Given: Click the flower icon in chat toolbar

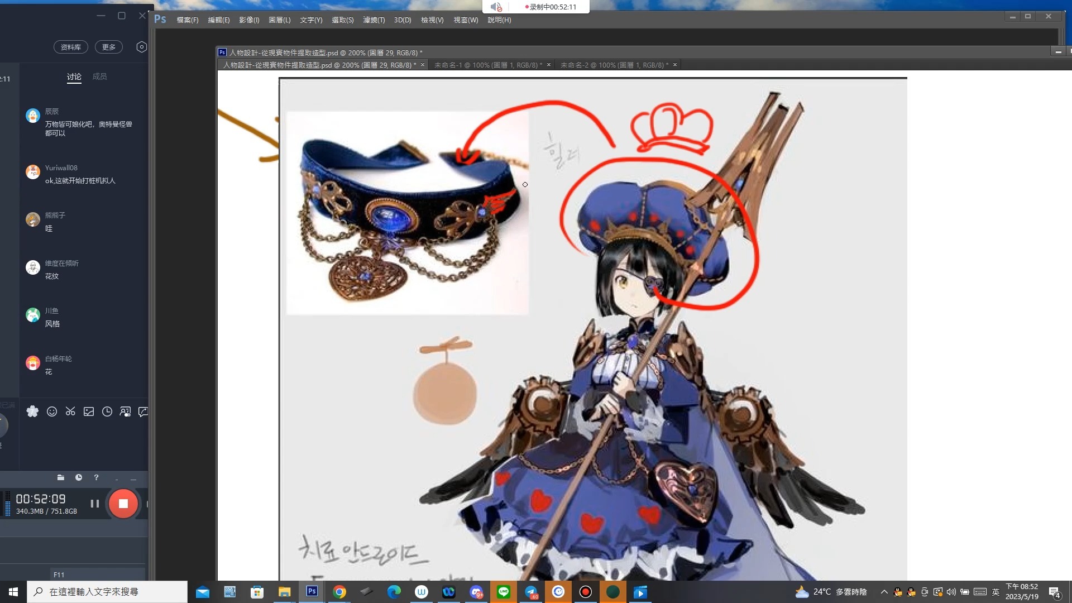Looking at the screenshot, I should (32, 411).
